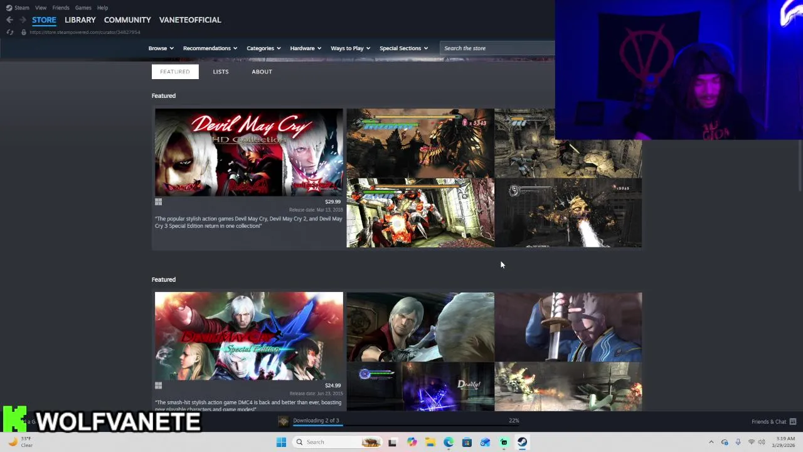Open Microsoft Edge from the taskbar
This screenshot has height=452, width=803.
coord(449,442)
